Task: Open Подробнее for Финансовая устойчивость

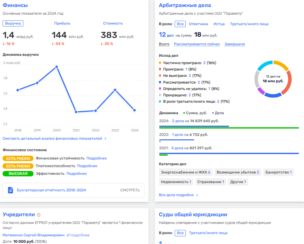Action: click(x=96, y=158)
